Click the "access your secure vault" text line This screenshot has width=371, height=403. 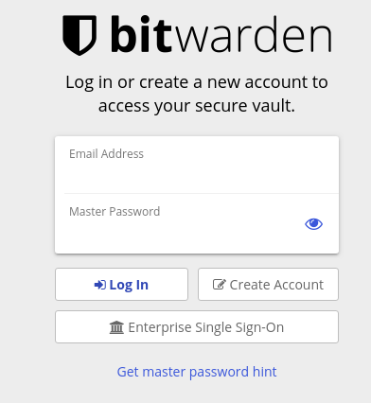[x=197, y=106]
